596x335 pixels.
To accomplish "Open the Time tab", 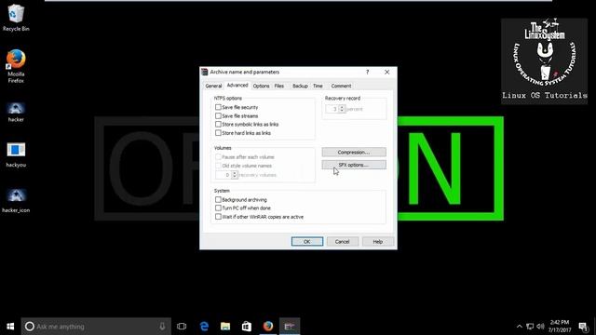I will tap(318, 87).
